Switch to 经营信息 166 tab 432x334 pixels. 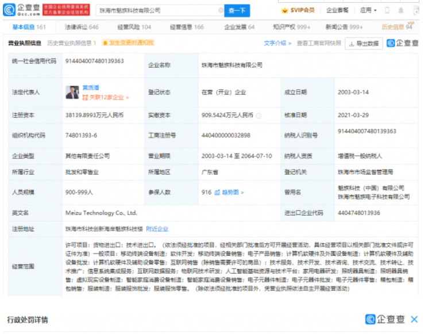(187, 27)
